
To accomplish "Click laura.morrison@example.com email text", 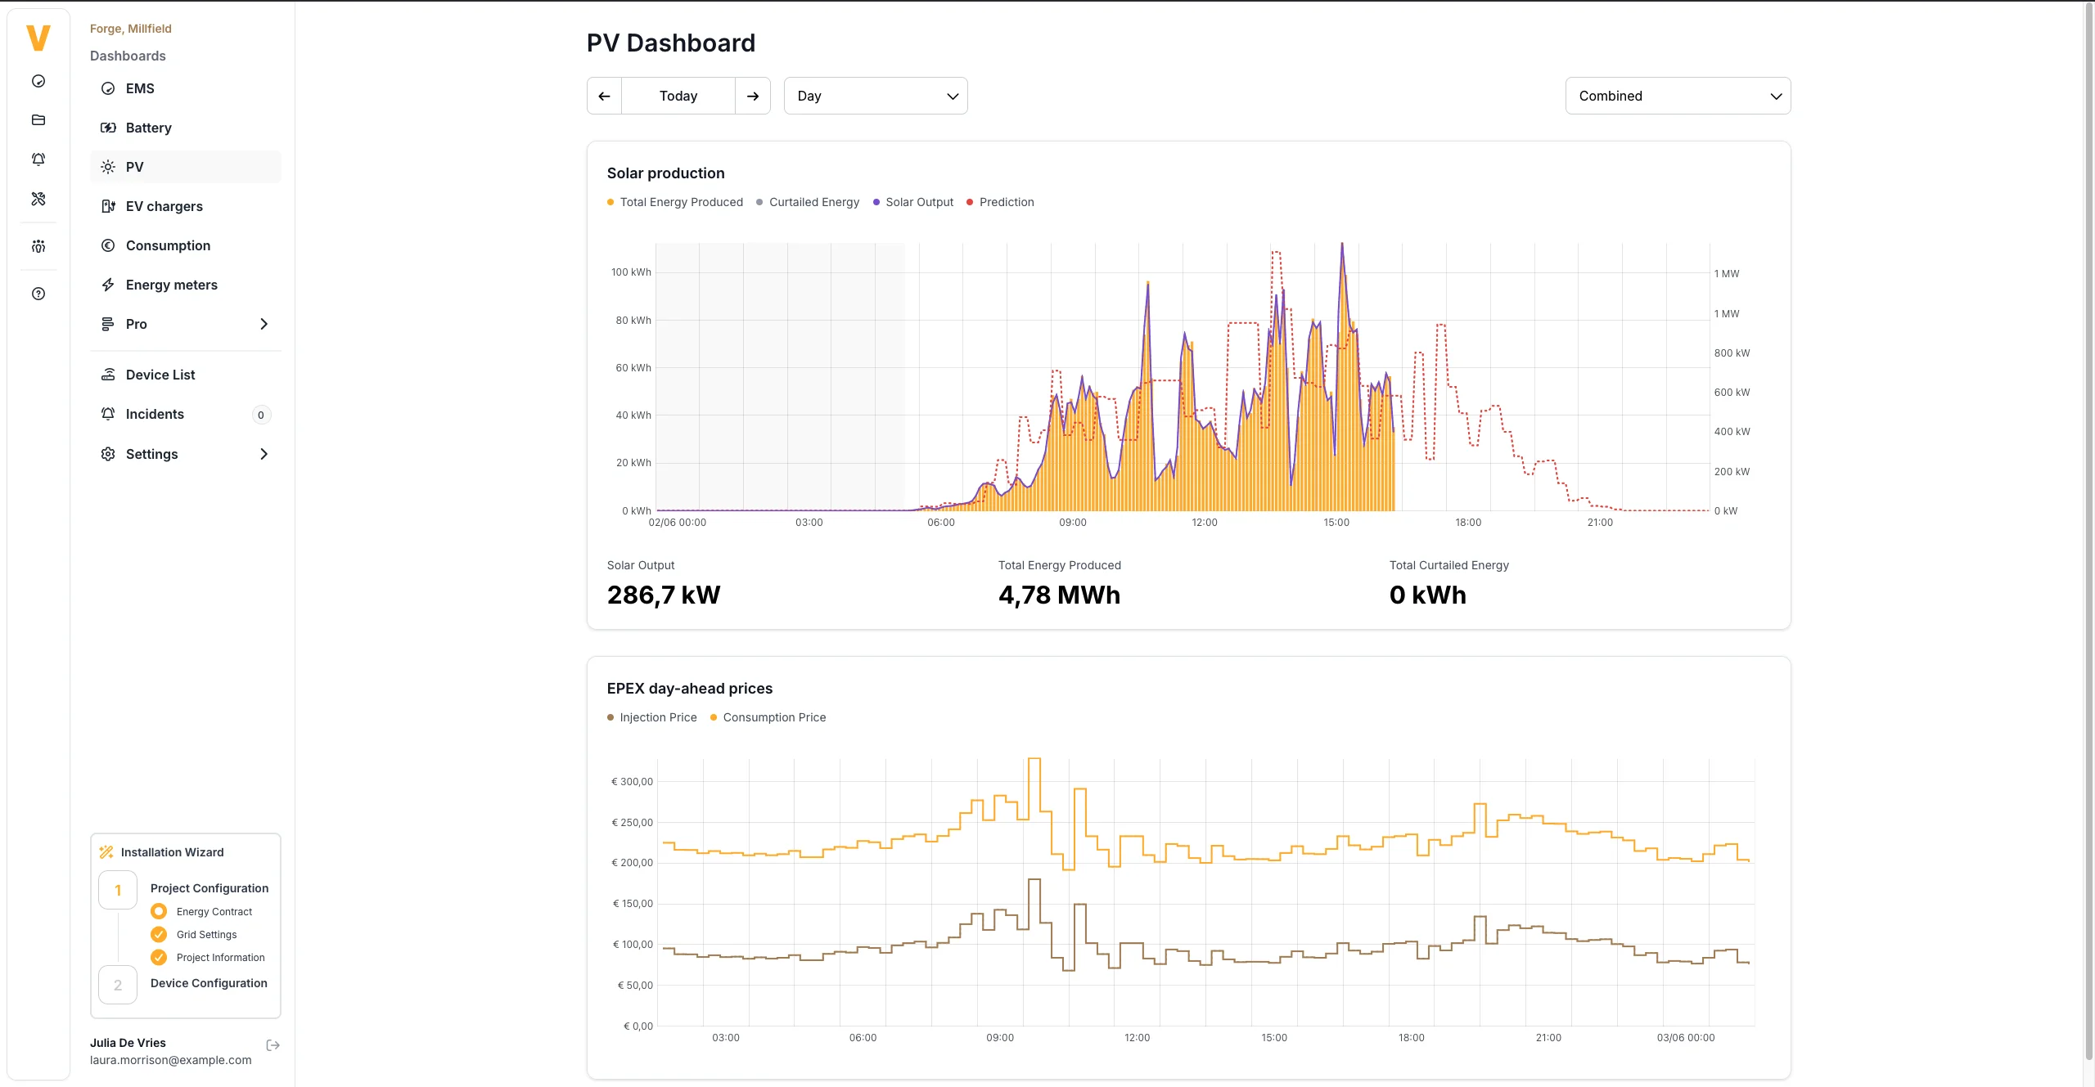I will [x=171, y=1060].
